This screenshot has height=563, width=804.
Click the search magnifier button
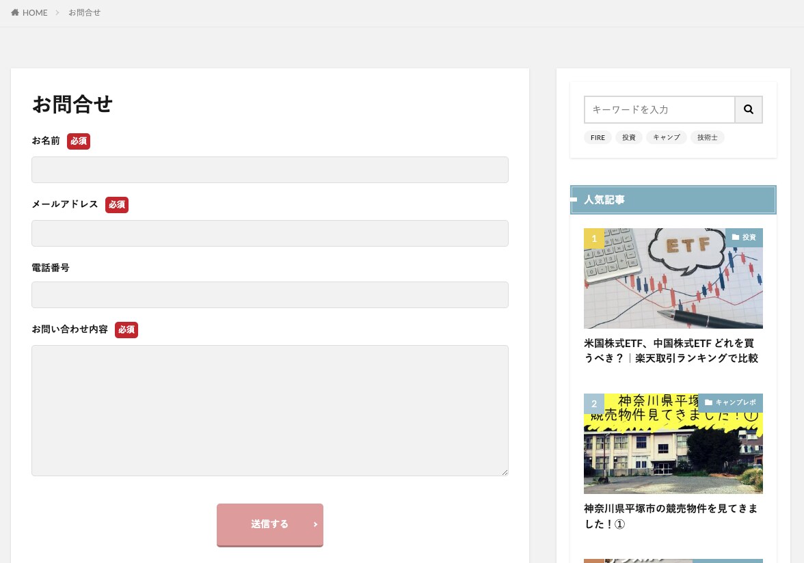749,109
